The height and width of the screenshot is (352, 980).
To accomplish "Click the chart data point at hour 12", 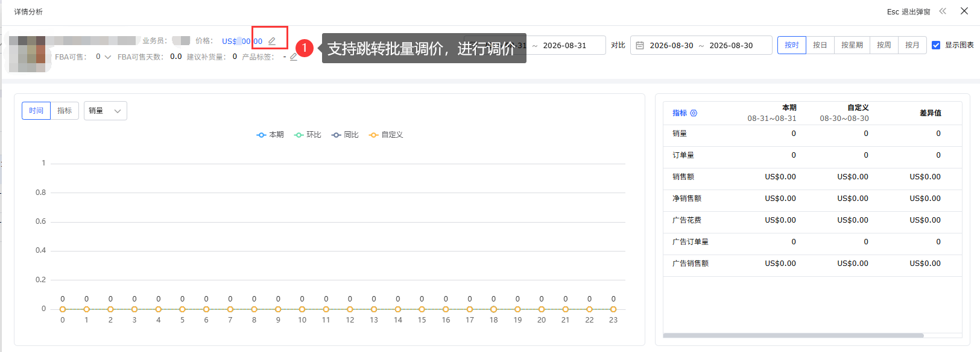I will point(350,309).
